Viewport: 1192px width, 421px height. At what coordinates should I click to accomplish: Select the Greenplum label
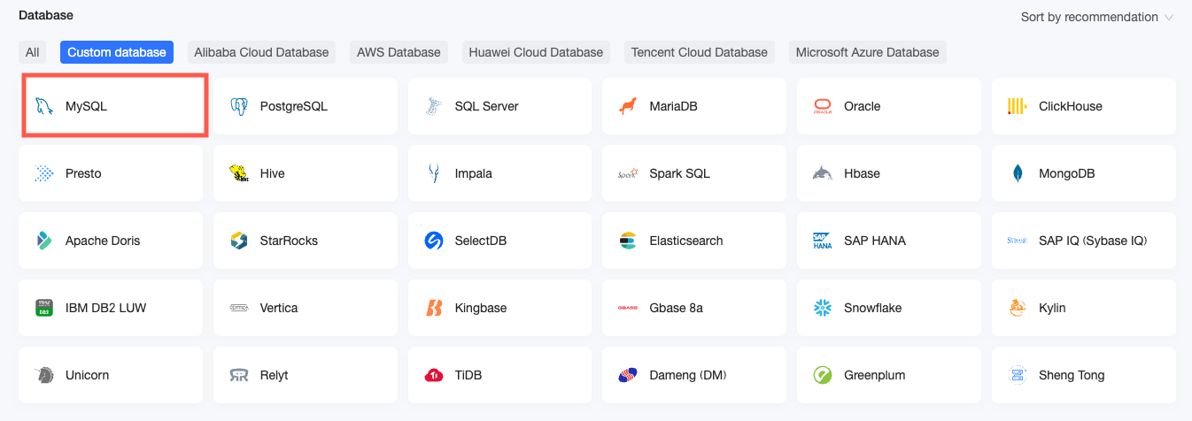[875, 375]
